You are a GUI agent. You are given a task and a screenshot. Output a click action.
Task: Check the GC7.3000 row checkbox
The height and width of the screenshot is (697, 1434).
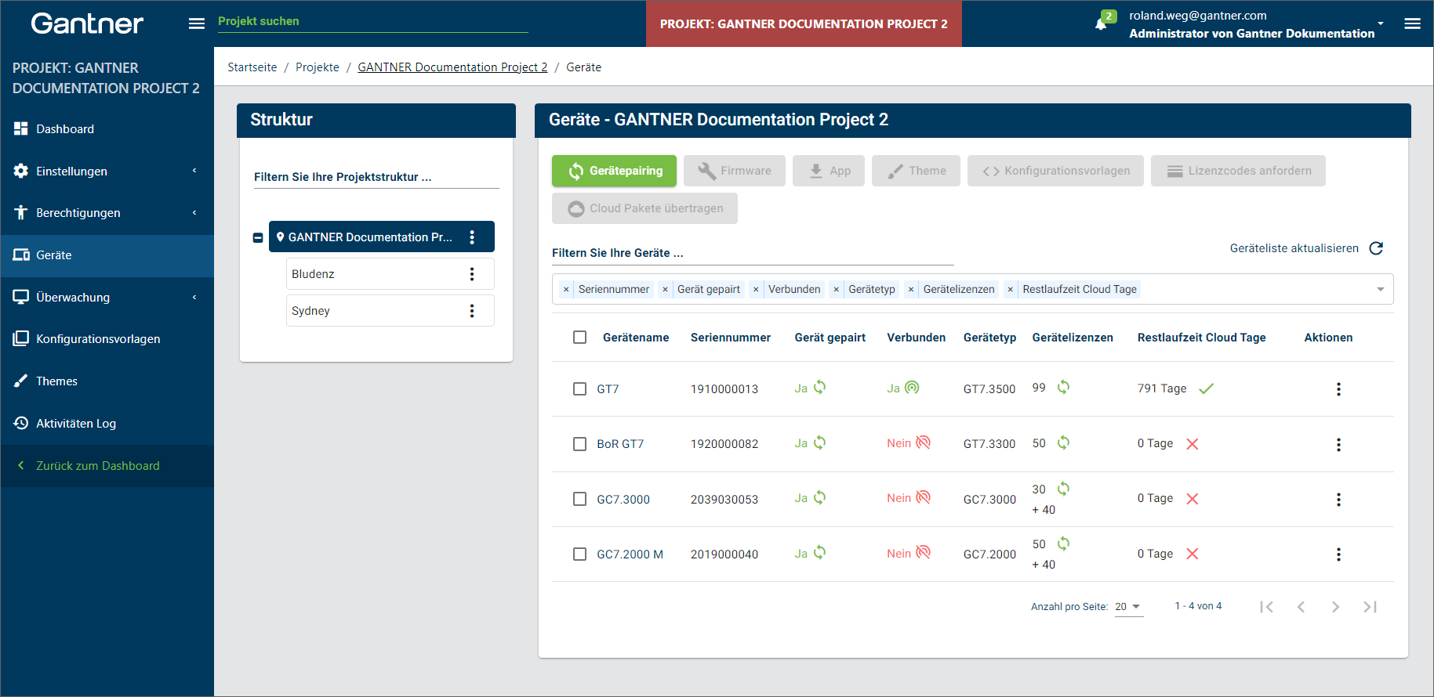tap(580, 499)
